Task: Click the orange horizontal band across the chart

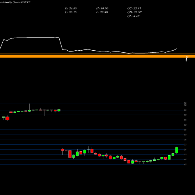Action: point(97,56)
